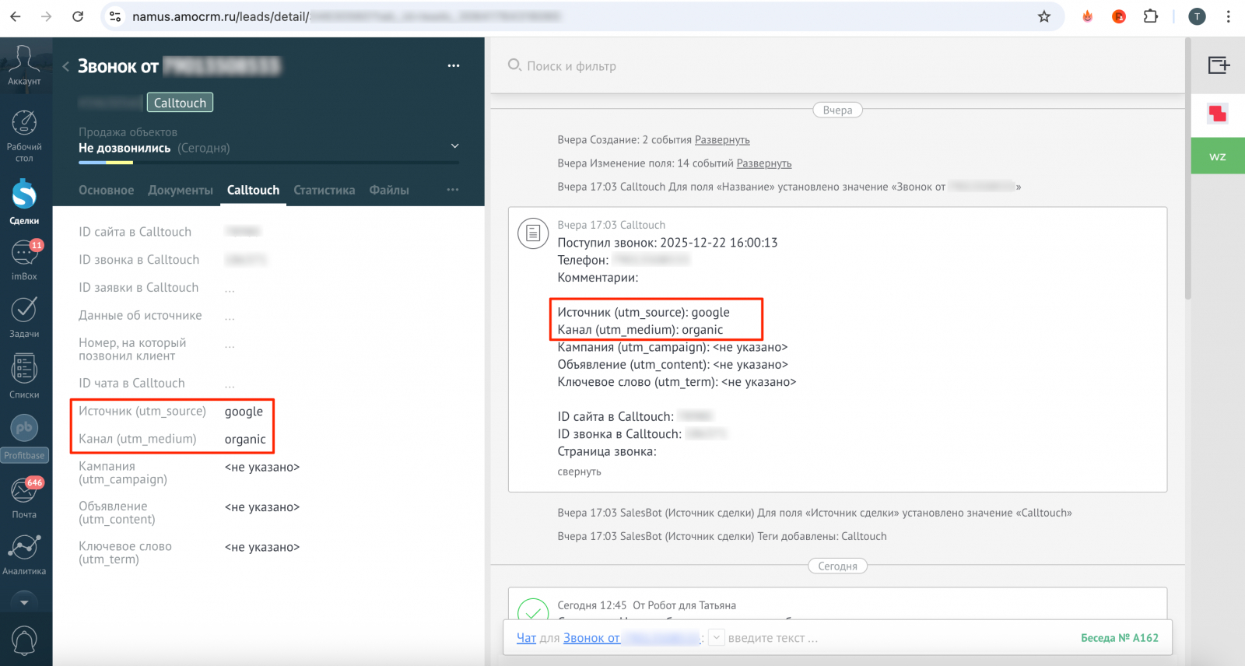Click the organic utm_medium field value
The height and width of the screenshot is (666, 1245).
(245, 440)
